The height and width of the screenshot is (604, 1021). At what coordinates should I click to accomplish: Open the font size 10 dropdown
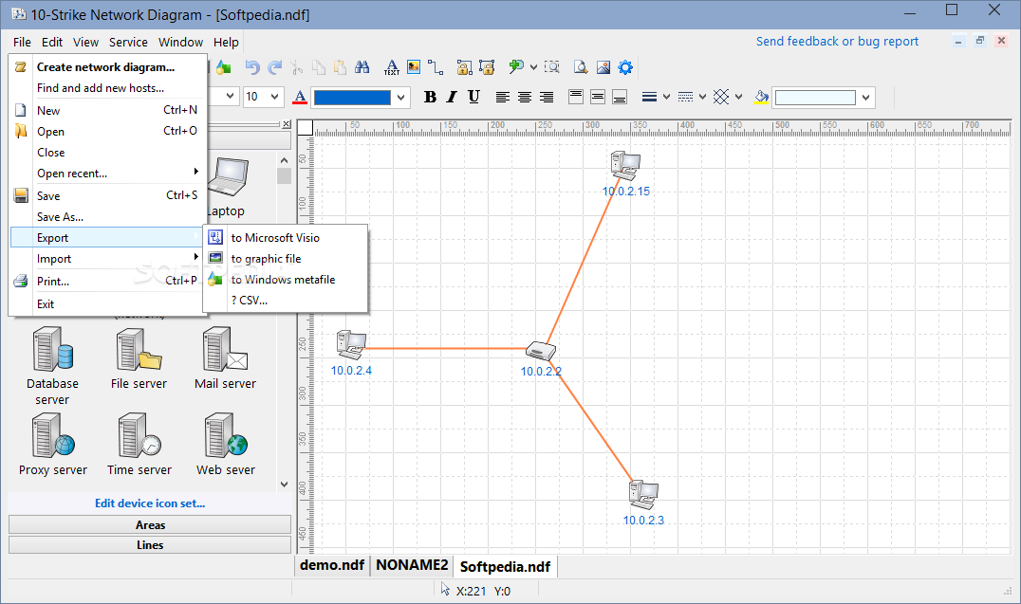(x=275, y=97)
